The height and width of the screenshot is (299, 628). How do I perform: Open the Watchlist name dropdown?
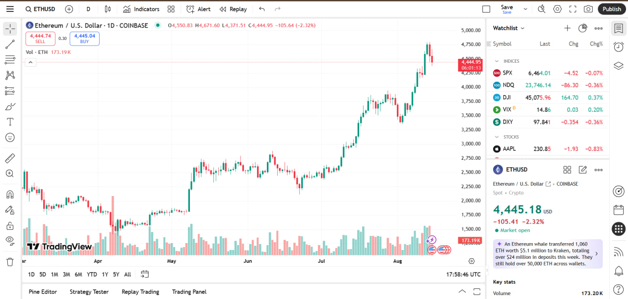coord(509,28)
